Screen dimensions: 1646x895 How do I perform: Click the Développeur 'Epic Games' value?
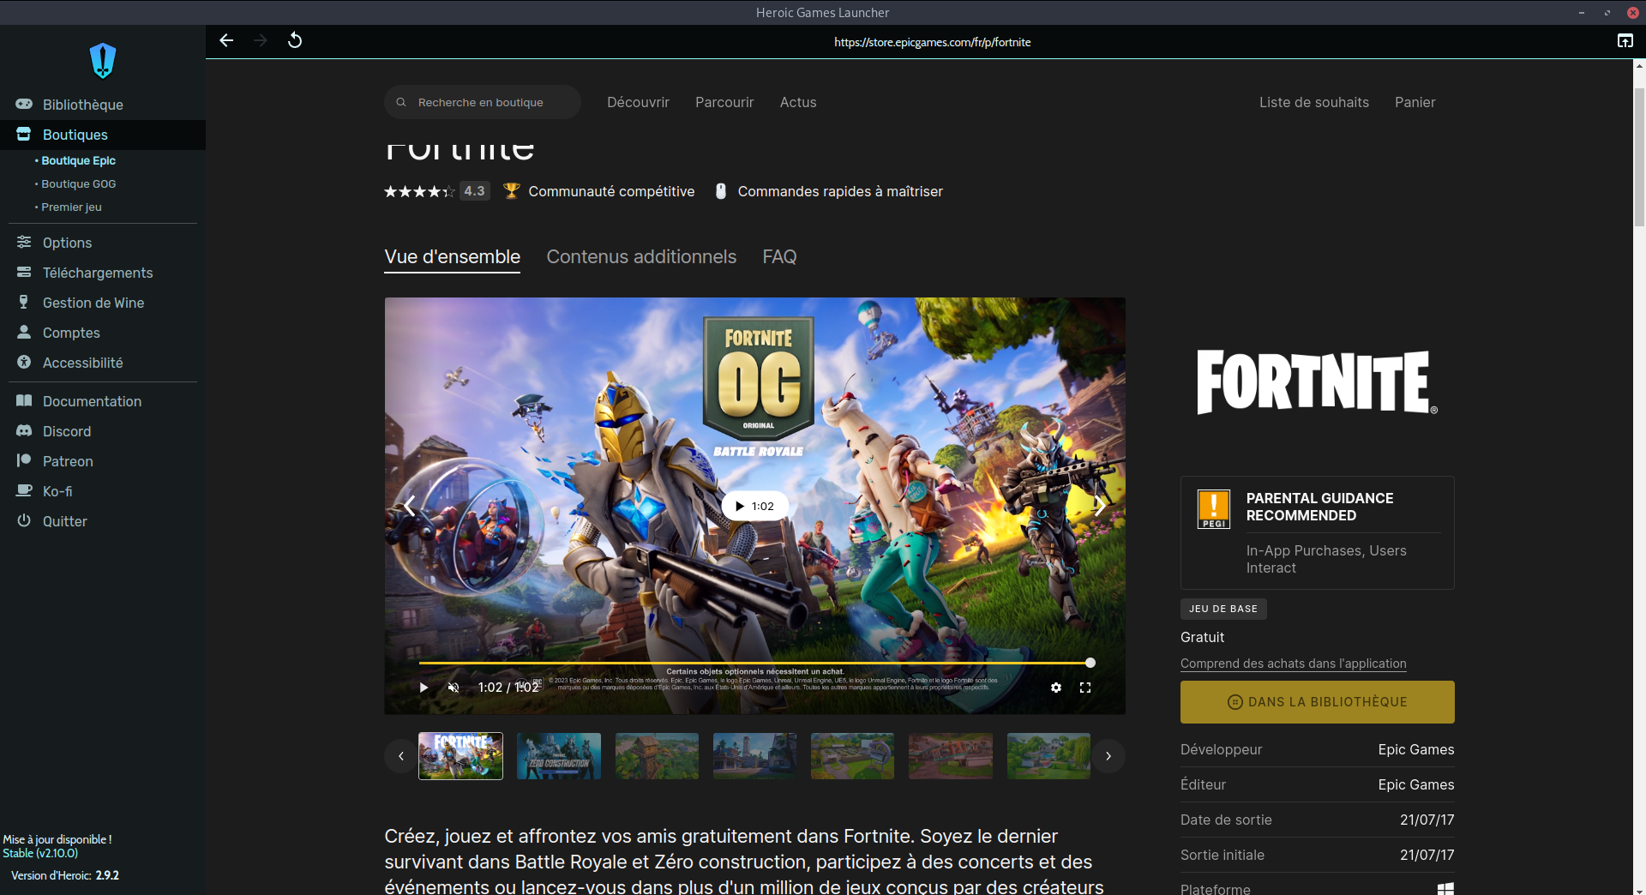click(1416, 749)
